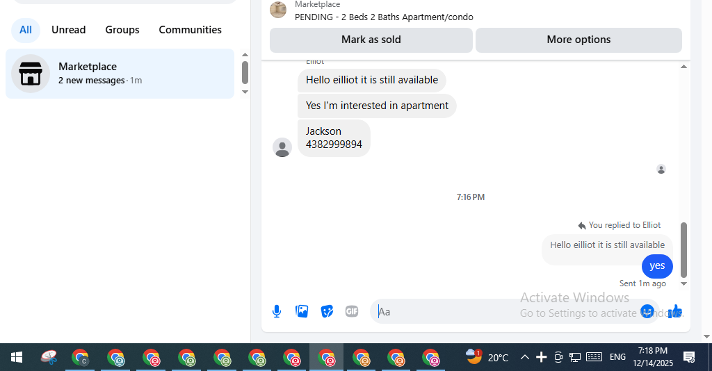Screen dimensions: 712x371
Task: Click the microphone voice clip icon
Action: [x=277, y=311]
